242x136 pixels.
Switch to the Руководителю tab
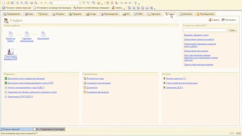point(205,14)
